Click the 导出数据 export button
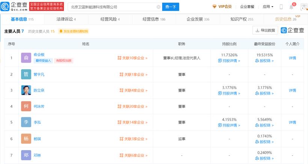The width and height of the screenshot is (308, 164). (265, 30)
